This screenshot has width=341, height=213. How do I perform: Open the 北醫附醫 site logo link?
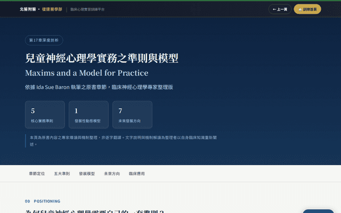click(28, 9)
